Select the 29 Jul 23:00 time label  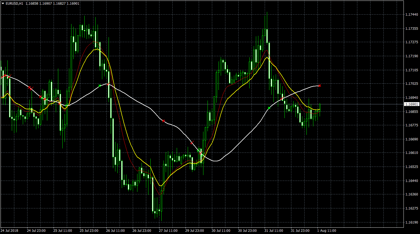click(195, 231)
